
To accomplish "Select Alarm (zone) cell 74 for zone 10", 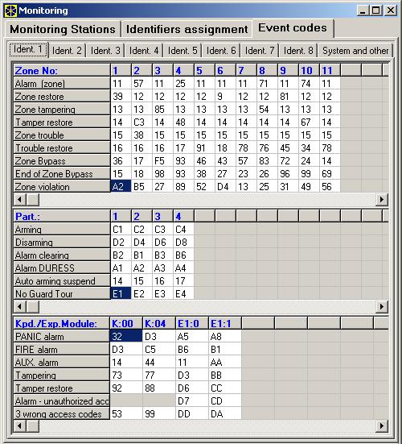I will point(309,83).
